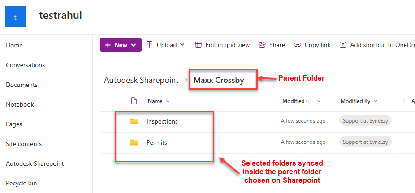Open the New dropdown button
The image size is (415, 193).
point(121,45)
